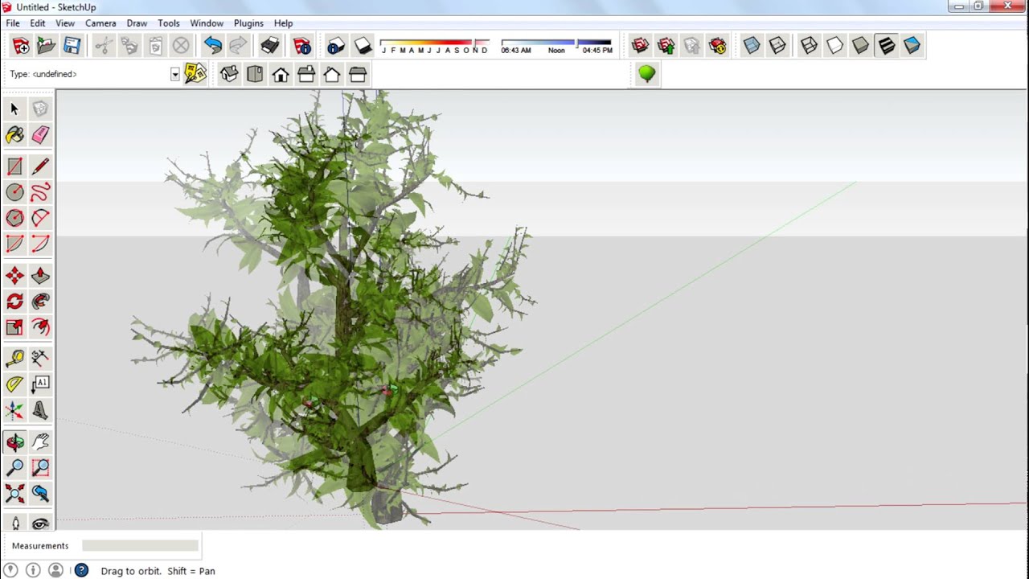Image resolution: width=1029 pixels, height=579 pixels.
Task: Save the model with the floppy disk icon
Action: click(72, 46)
